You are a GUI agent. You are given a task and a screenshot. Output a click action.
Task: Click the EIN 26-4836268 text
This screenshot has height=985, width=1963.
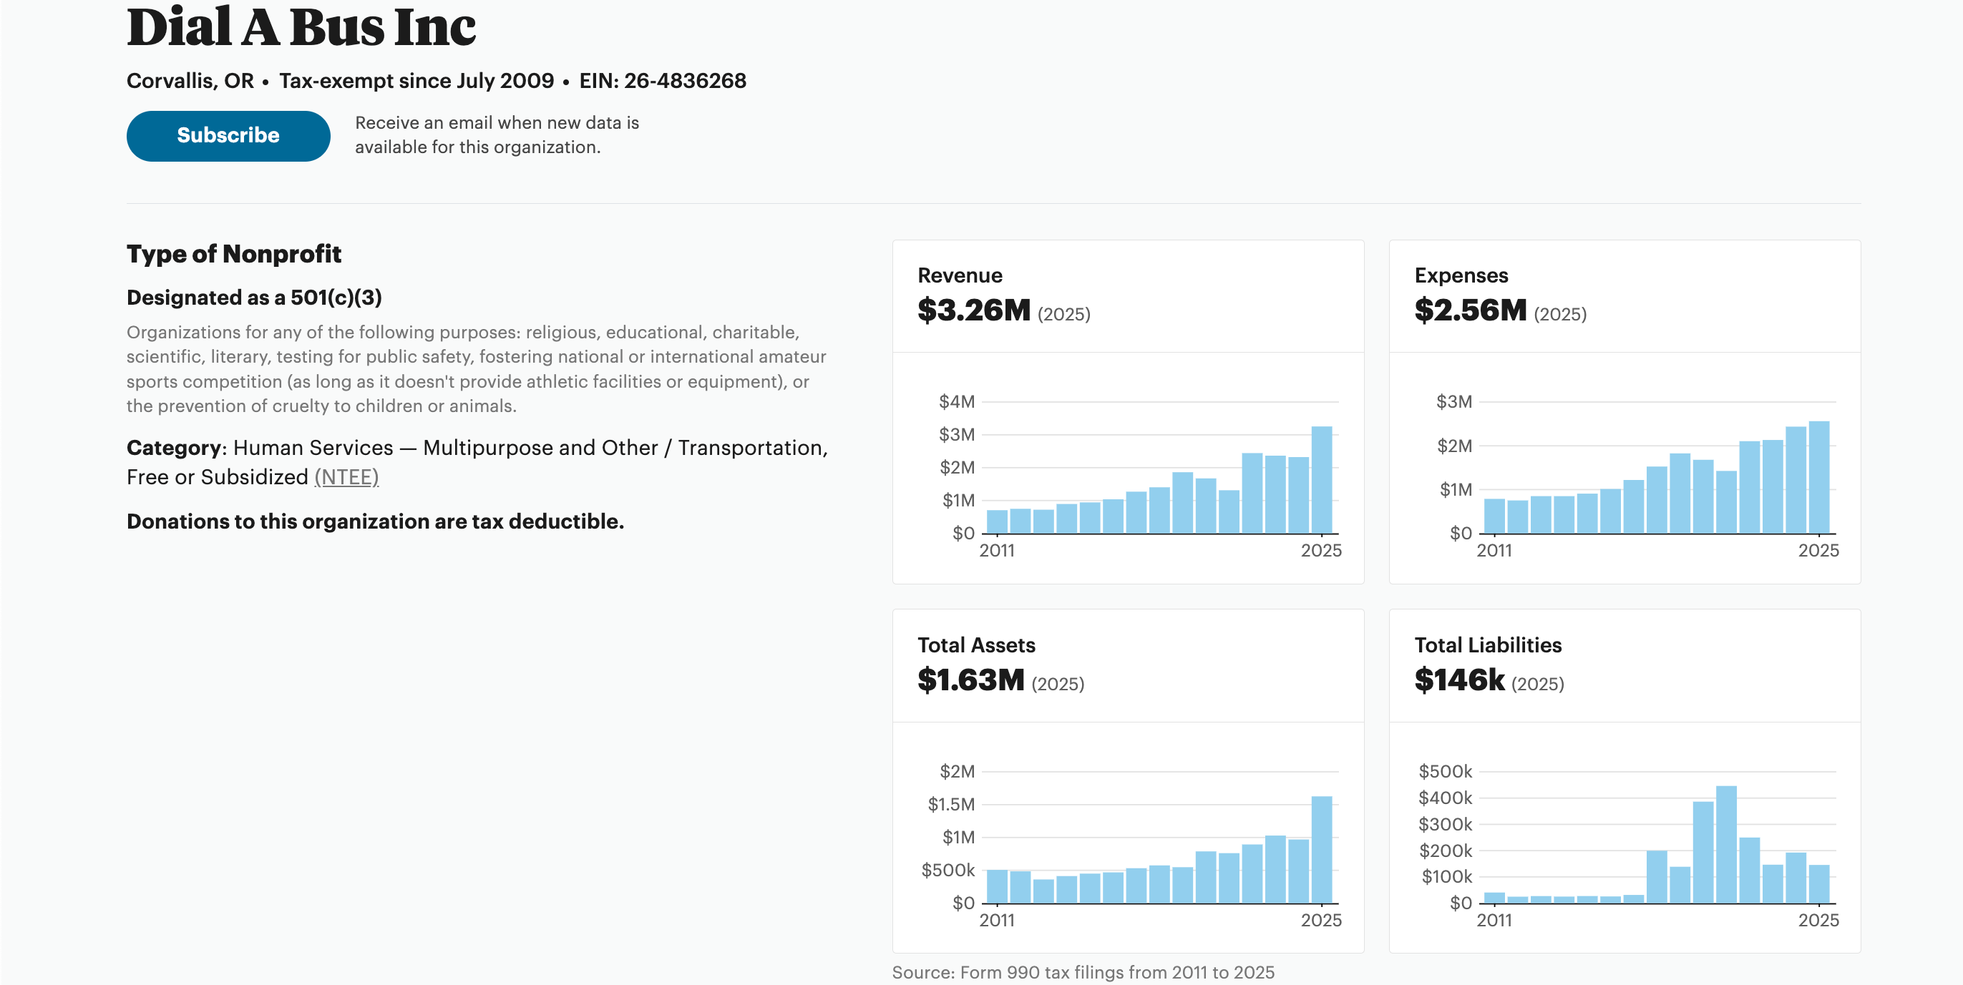point(662,81)
